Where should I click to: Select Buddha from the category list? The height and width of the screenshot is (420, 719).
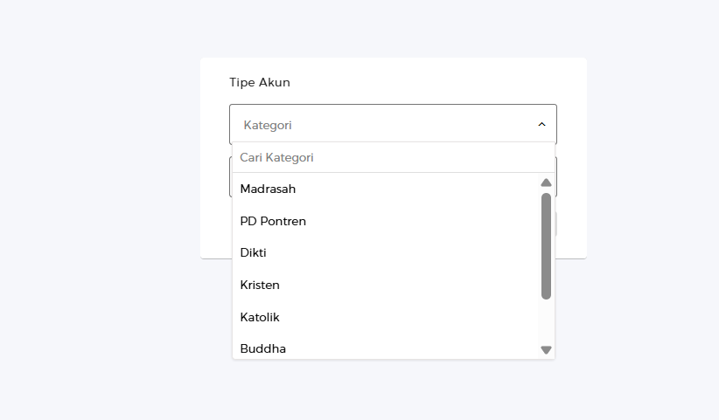pyautogui.click(x=262, y=348)
